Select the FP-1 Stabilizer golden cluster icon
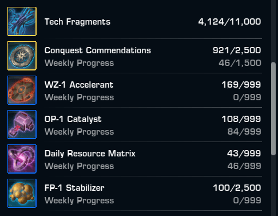The image size is (278, 216). click(22, 193)
